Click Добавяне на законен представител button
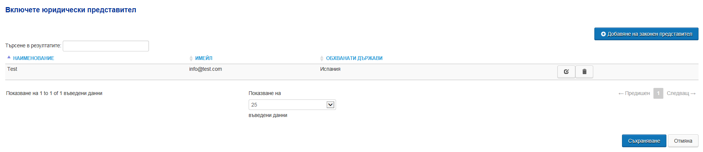 coord(646,34)
